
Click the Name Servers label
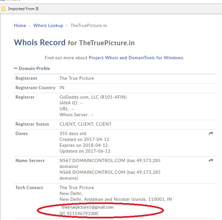[30, 160]
